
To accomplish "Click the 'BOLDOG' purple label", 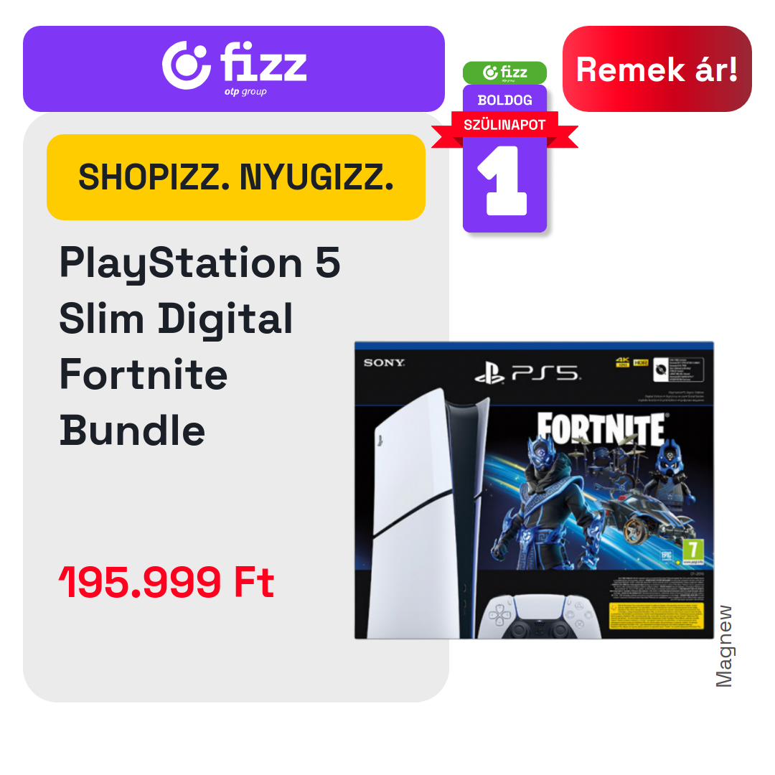I will pos(504,100).
